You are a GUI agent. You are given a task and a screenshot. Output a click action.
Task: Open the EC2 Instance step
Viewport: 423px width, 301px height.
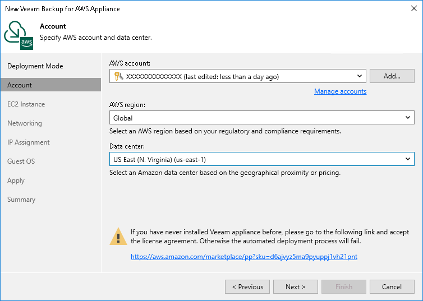coord(26,104)
